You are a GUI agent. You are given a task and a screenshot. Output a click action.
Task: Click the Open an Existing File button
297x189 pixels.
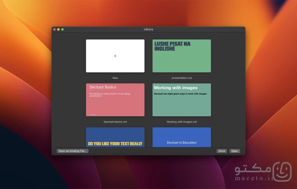(x=73, y=151)
